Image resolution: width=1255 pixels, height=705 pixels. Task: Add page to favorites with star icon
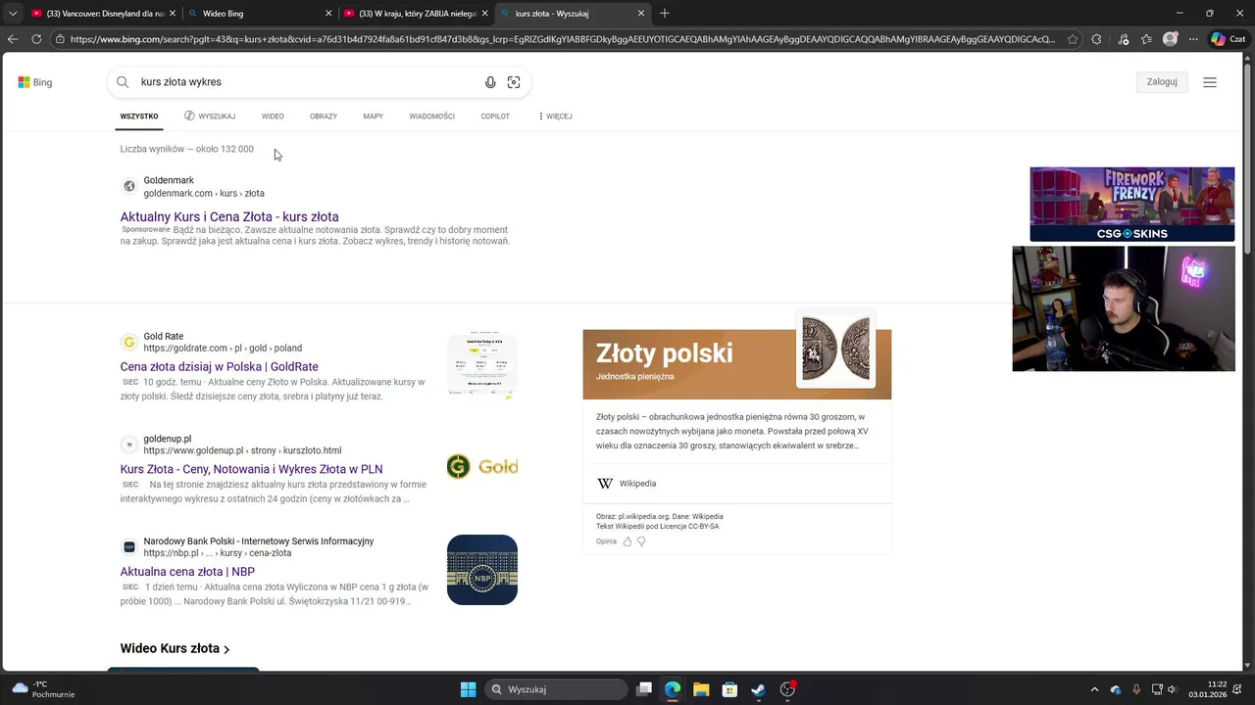click(1073, 39)
